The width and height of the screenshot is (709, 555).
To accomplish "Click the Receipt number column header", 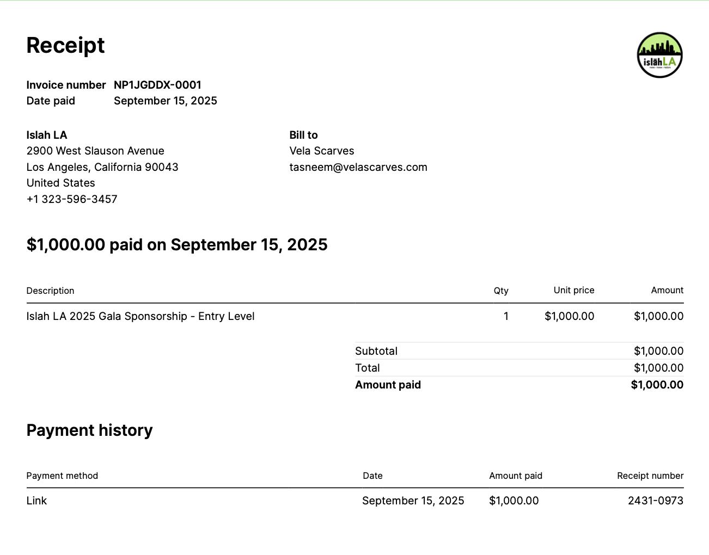I will pyautogui.click(x=650, y=476).
